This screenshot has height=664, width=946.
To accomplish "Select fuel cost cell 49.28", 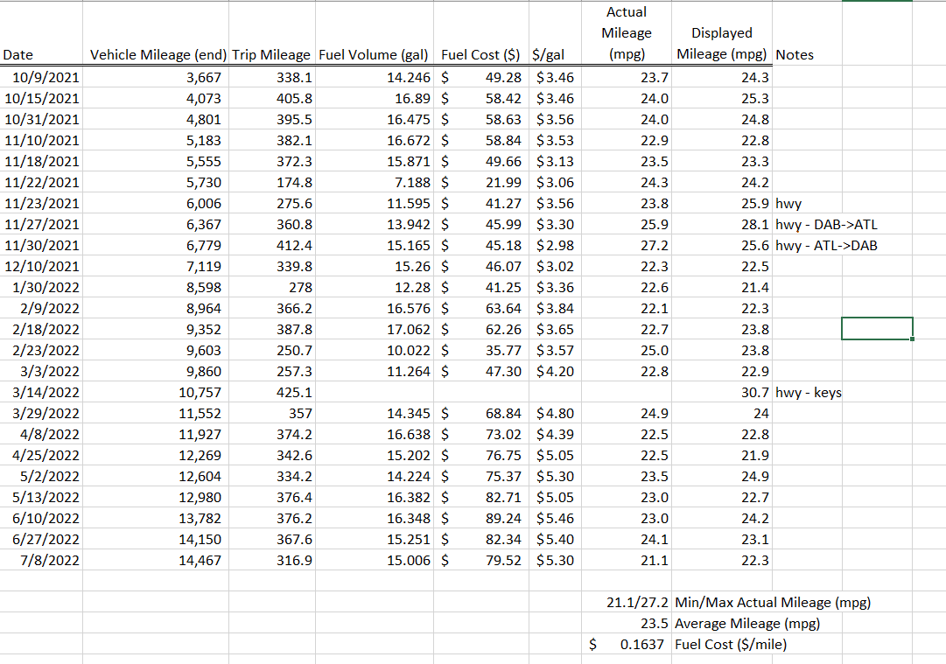I will pyautogui.click(x=481, y=77).
